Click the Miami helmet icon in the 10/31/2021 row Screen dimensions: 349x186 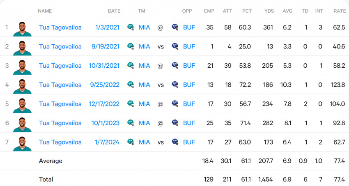131,65
